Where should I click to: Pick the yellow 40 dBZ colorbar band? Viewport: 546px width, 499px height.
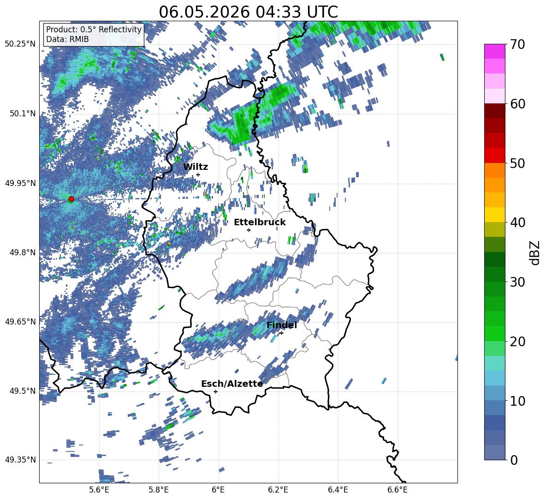(494, 215)
